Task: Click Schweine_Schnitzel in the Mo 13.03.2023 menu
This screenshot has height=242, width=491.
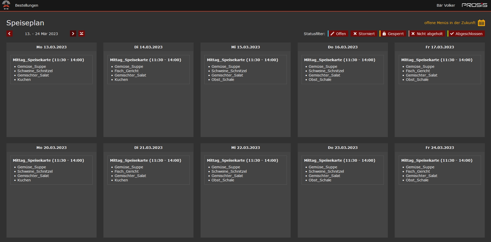Action: click(35, 71)
